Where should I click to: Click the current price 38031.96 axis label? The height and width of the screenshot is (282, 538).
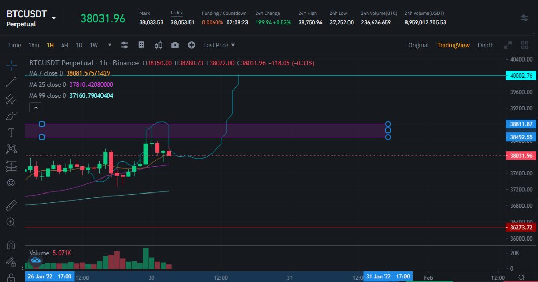pos(521,155)
